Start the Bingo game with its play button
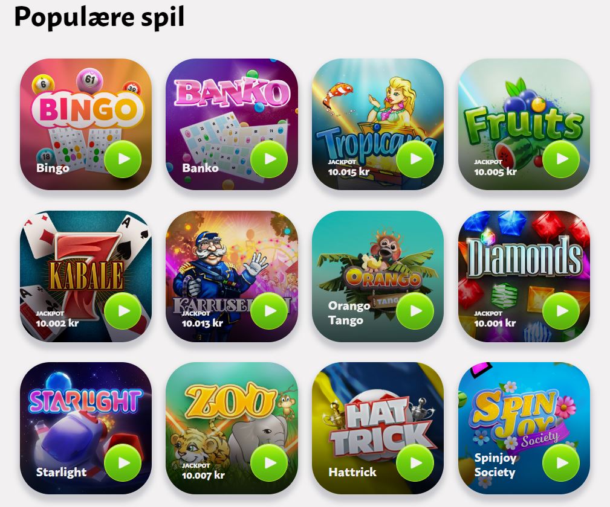Viewport: 610px width, 507px height. click(123, 159)
